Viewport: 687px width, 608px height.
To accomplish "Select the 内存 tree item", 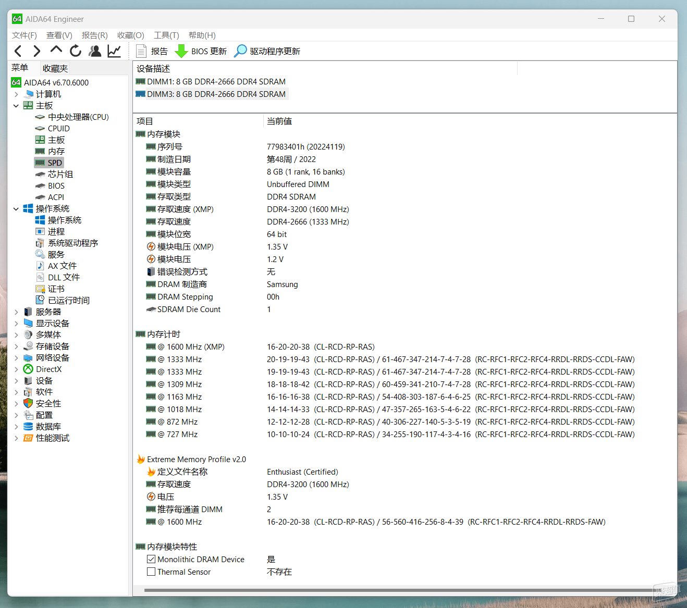I will [50, 152].
